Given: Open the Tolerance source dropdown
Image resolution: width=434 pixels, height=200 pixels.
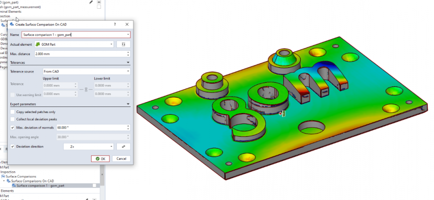Looking at the screenshot, I should [86, 71].
